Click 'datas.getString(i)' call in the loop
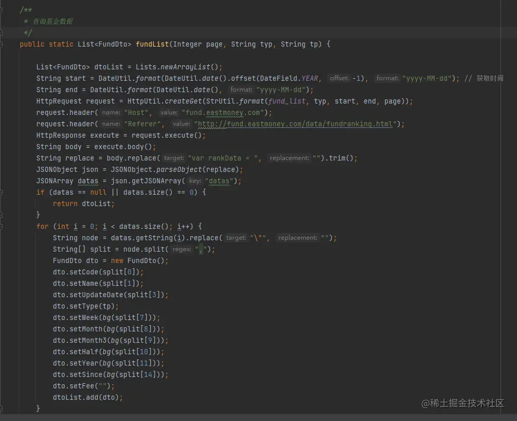This screenshot has width=517, height=421. (x=148, y=238)
